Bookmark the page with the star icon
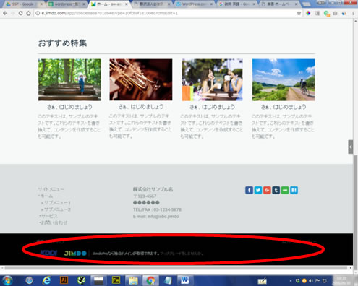The image size is (358, 286). [x=299, y=13]
